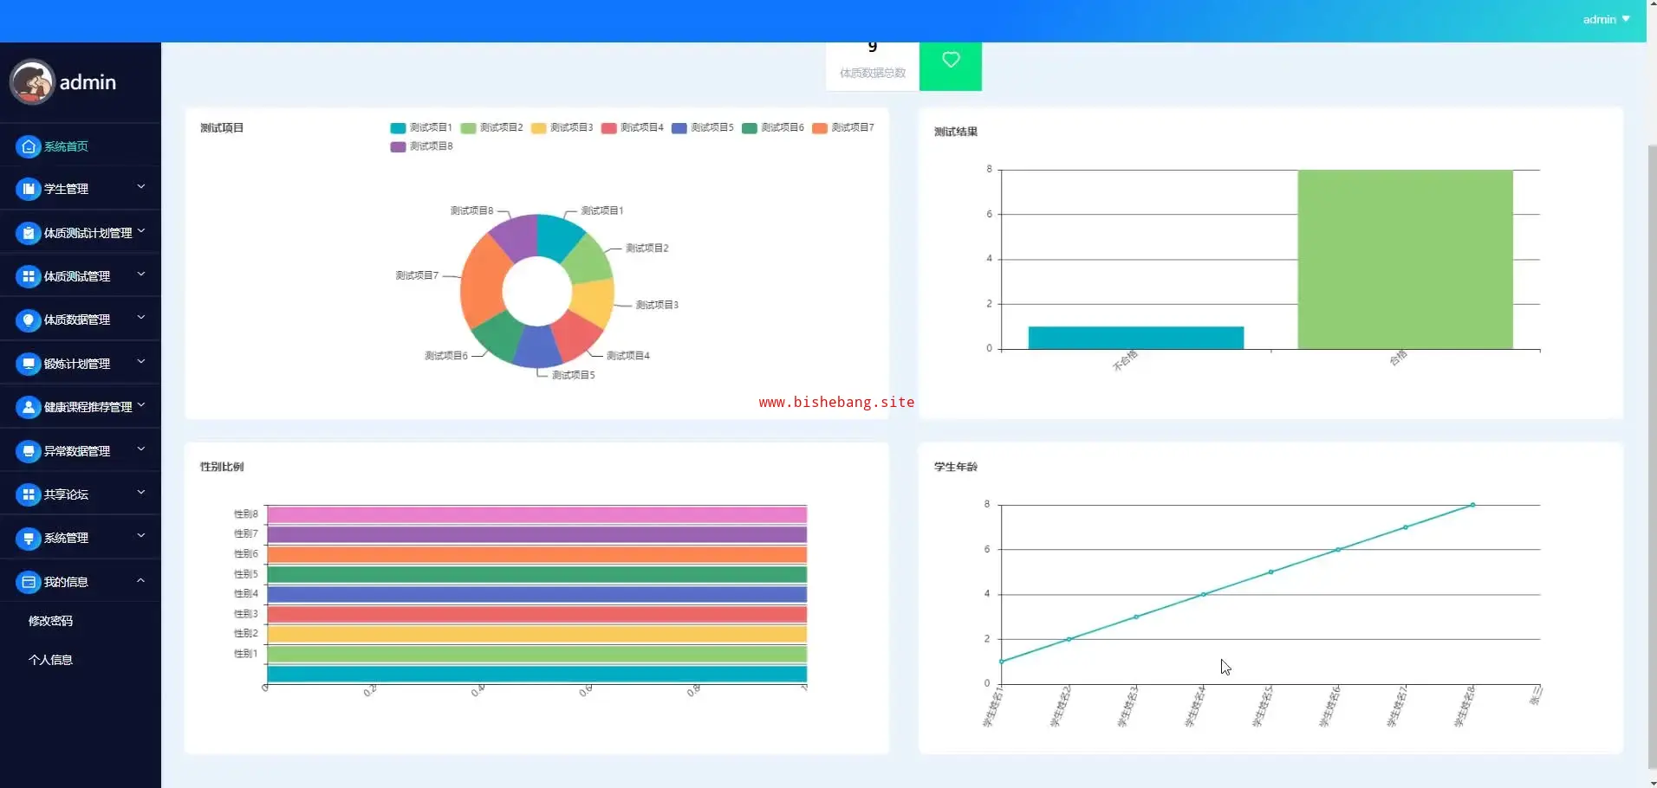Screen dimensions: 1657x788
Task: Open the 共享论坛 menu
Action: tap(67, 494)
